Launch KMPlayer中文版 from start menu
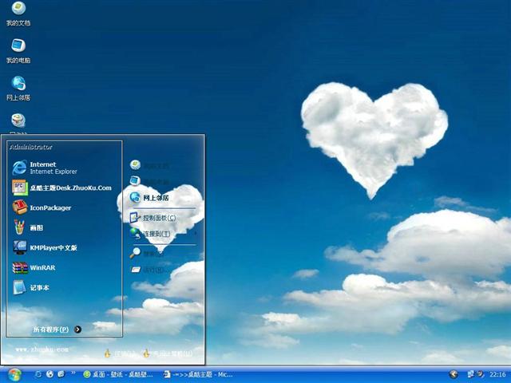 [45, 247]
